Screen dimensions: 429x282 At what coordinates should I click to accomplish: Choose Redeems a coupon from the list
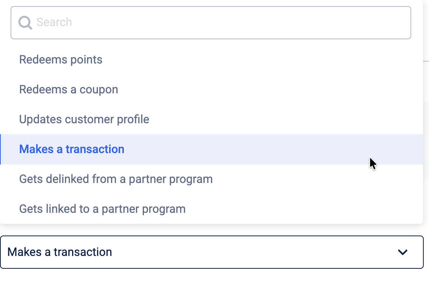(x=69, y=90)
